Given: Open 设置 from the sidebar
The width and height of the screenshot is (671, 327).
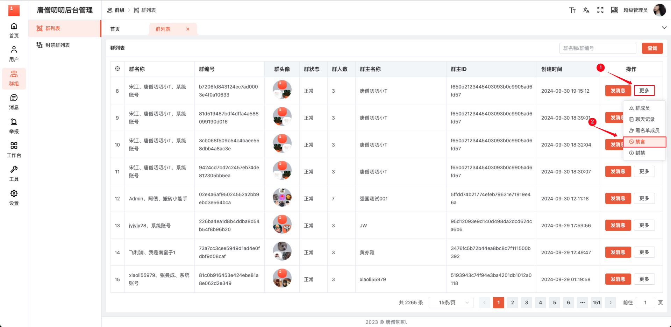Looking at the screenshot, I should pos(14,198).
